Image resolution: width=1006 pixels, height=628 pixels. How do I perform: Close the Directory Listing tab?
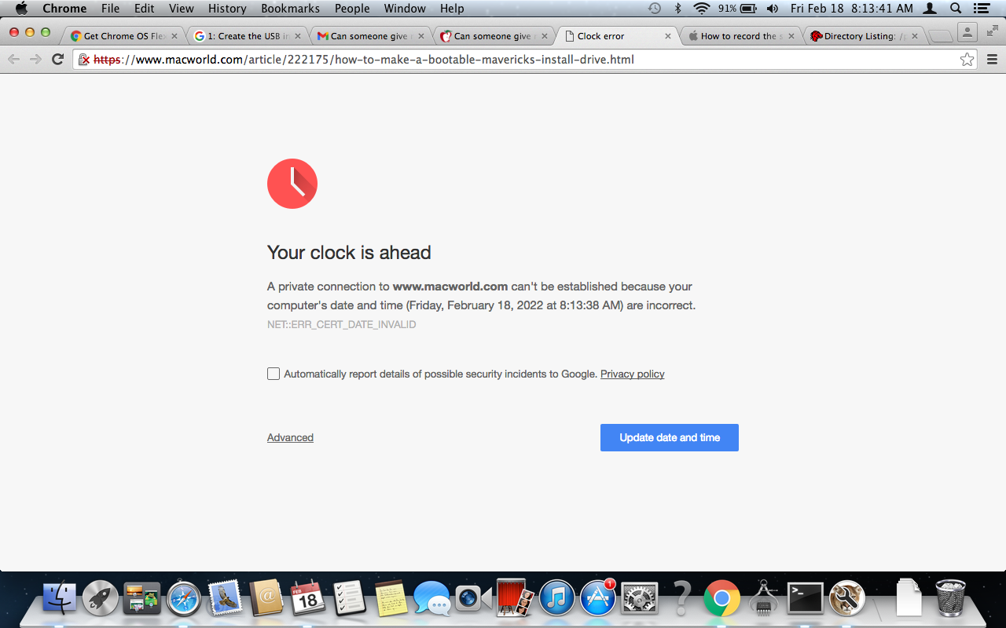[x=915, y=36]
